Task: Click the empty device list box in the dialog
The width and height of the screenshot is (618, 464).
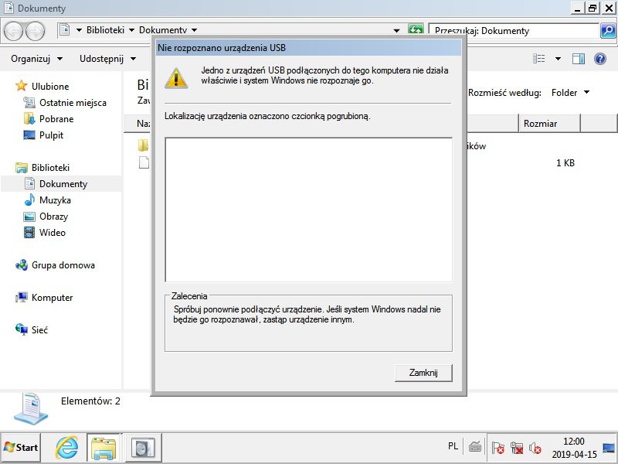Action: click(308, 210)
